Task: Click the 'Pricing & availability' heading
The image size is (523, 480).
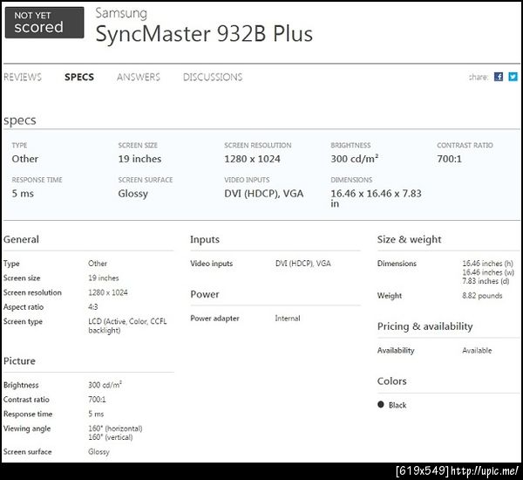Action: pyautogui.click(x=425, y=326)
